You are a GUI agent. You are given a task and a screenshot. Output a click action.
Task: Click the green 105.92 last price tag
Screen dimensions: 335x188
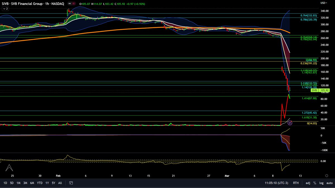click(324, 90)
